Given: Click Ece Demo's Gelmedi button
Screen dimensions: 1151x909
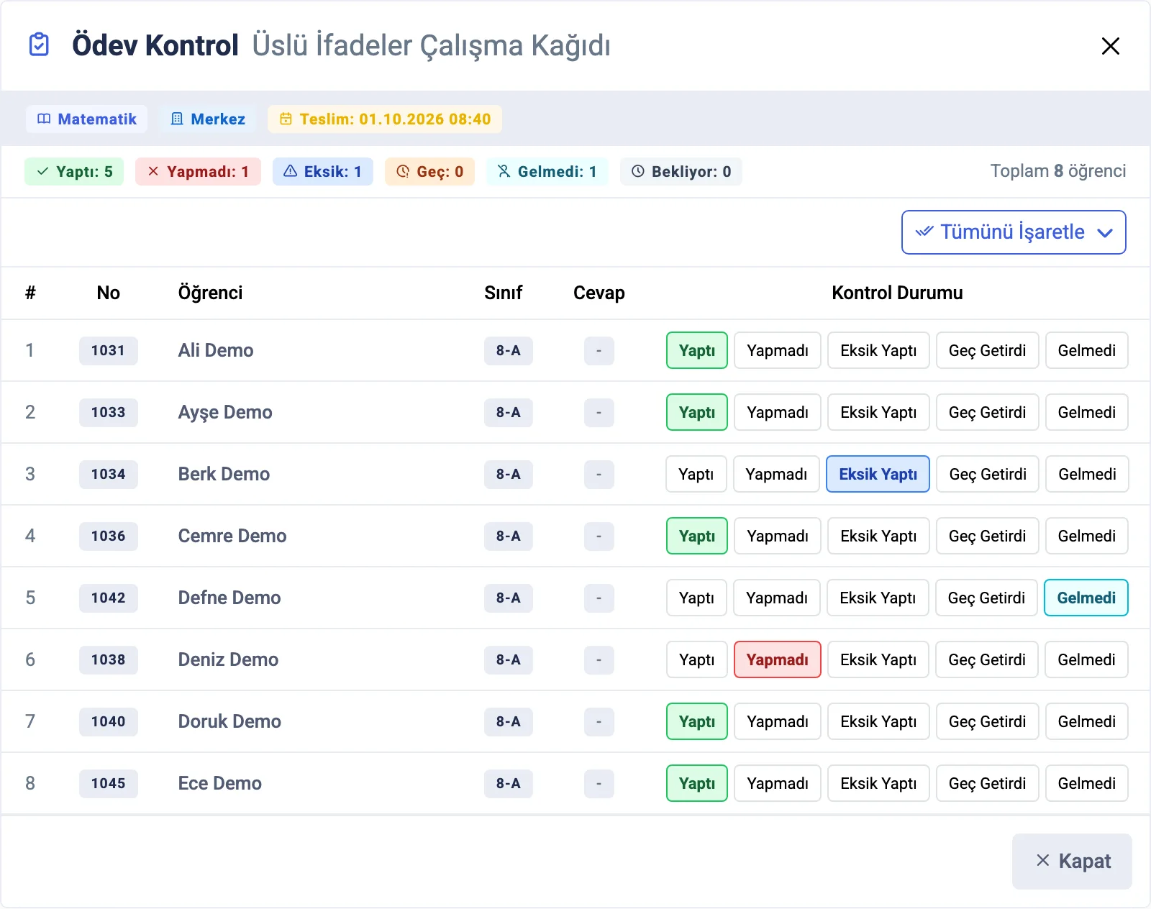Looking at the screenshot, I should click(x=1086, y=783).
